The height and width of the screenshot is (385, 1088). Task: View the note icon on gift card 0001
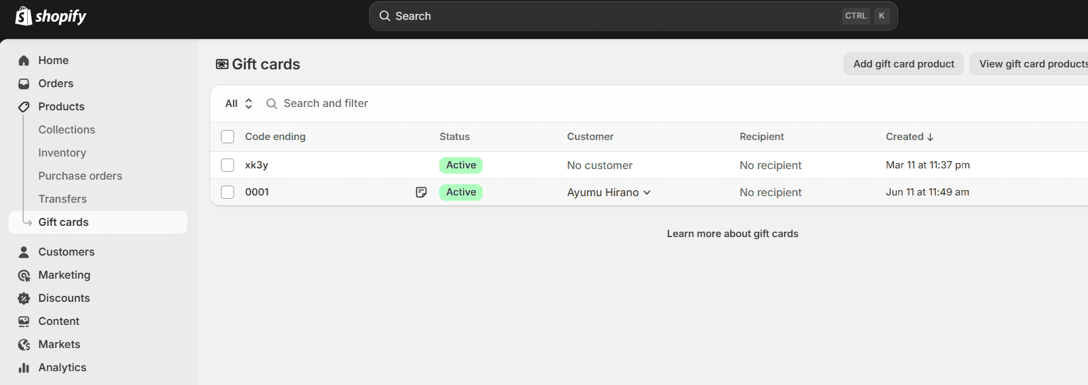click(421, 192)
